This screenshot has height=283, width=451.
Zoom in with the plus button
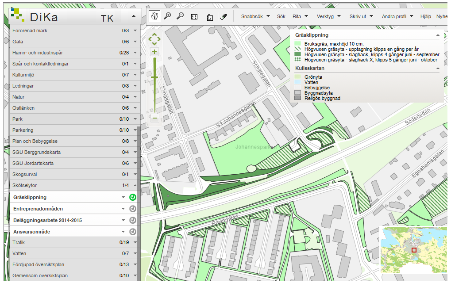coord(154,52)
